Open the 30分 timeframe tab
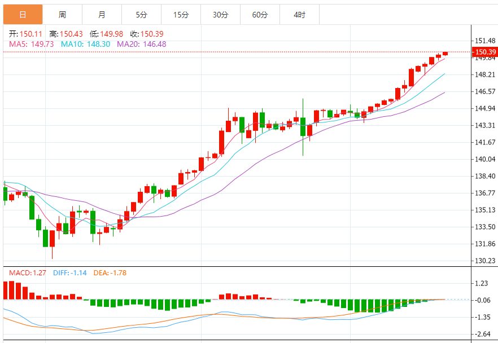The height and width of the screenshot is (343, 498). point(220,15)
